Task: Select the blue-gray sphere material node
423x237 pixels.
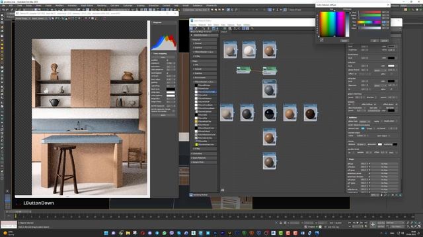Action: 269,89
